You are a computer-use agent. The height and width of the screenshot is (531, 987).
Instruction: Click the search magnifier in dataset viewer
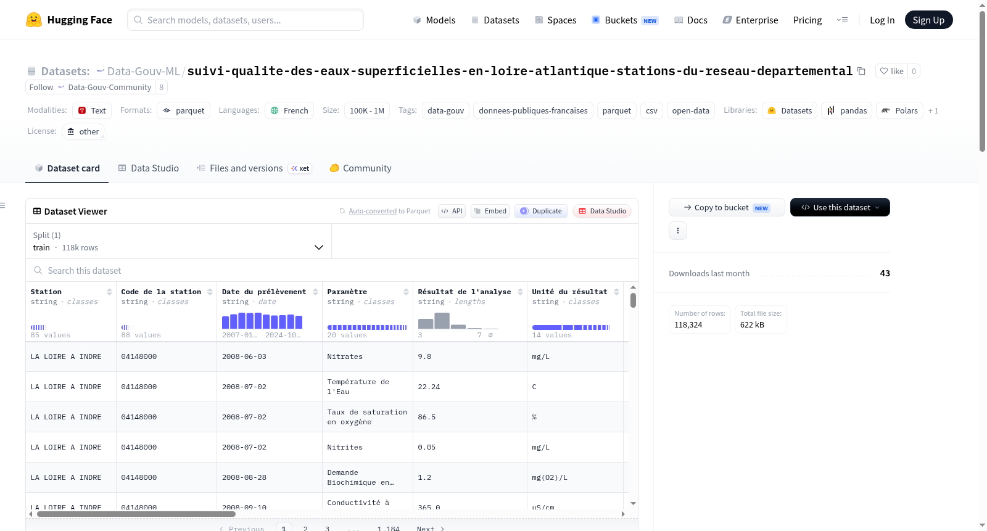tap(38, 271)
